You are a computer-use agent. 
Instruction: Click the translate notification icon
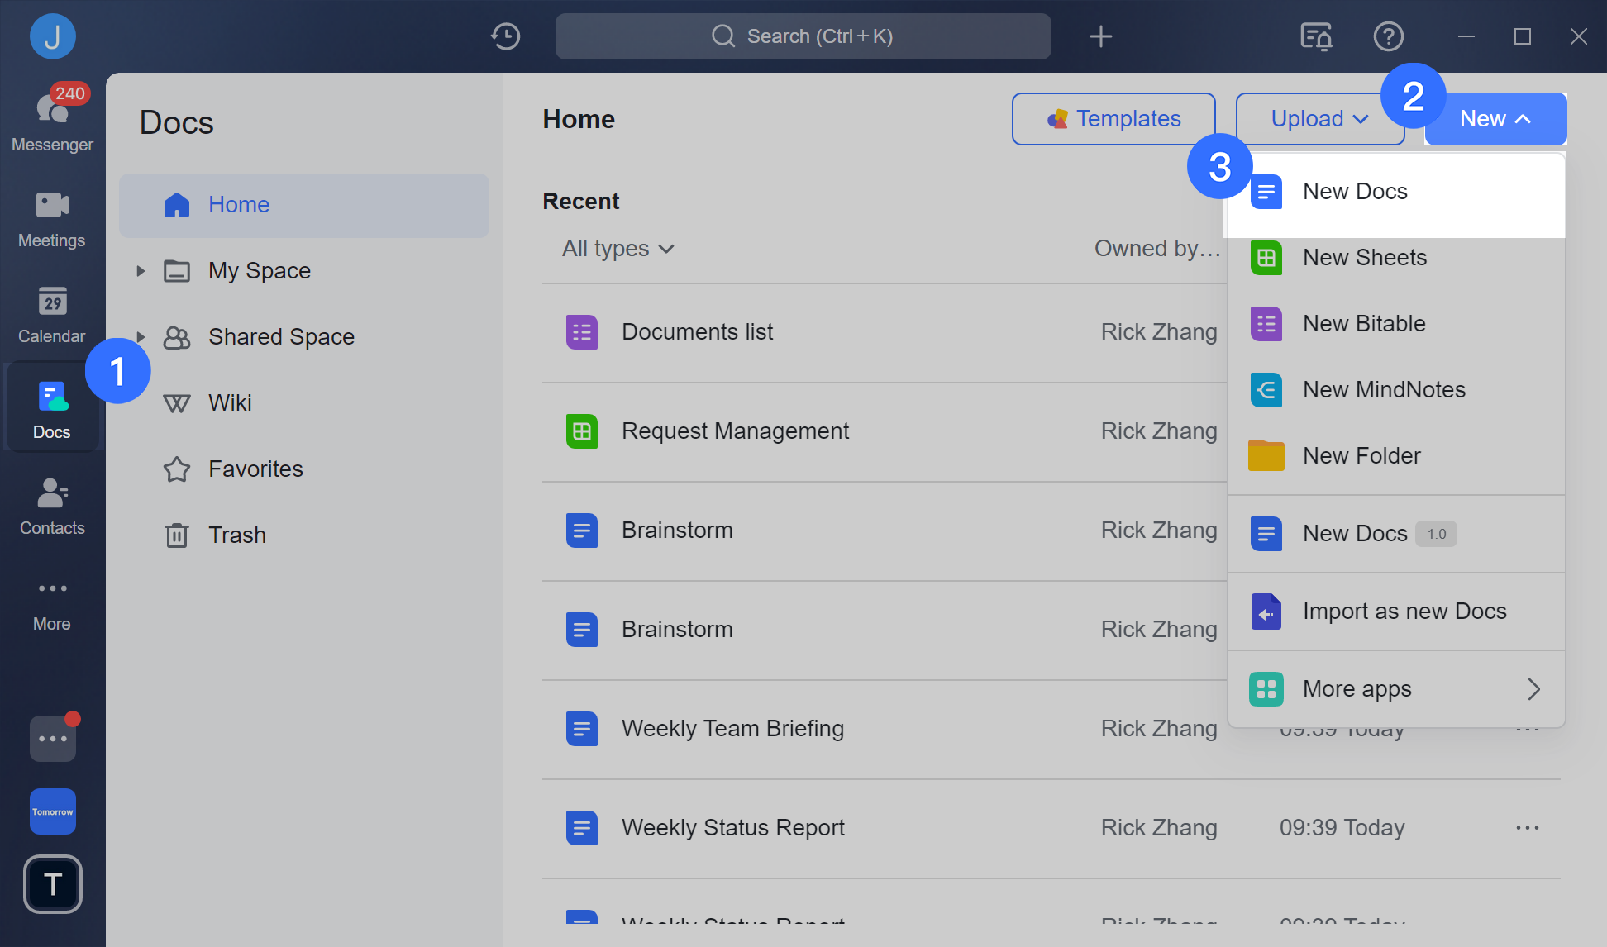(x=1314, y=36)
